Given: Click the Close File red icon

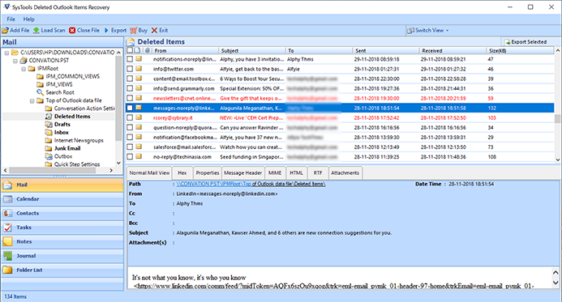Looking at the screenshot, I should [72, 31].
